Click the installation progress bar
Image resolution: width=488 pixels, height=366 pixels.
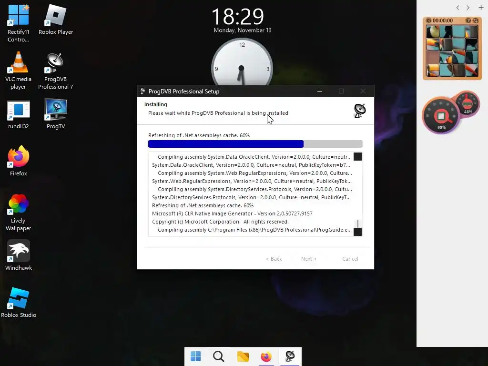[x=255, y=144]
